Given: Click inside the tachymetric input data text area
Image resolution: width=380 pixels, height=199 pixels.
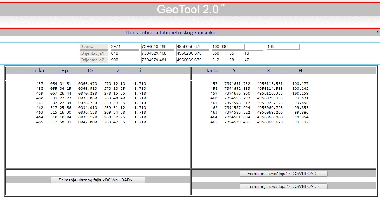Looking at the screenshot, I should [98, 143].
